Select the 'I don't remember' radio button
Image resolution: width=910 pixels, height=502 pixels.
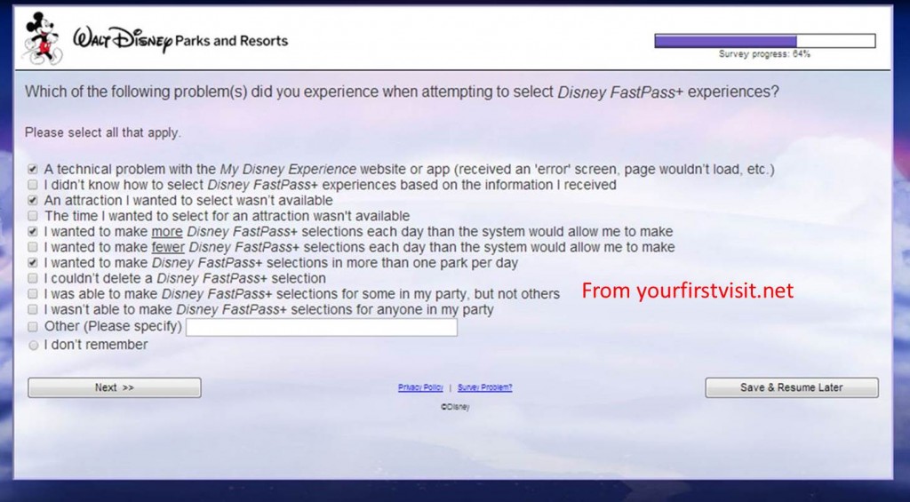click(x=34, y=346)
